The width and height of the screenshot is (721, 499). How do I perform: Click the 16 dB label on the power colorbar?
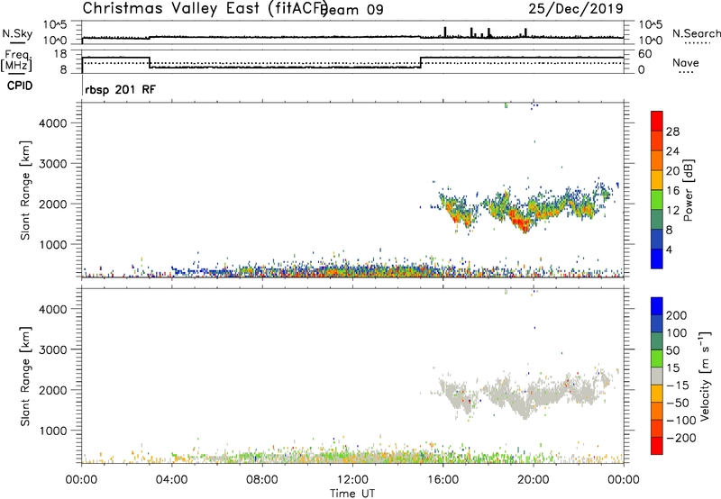point(672,191)
